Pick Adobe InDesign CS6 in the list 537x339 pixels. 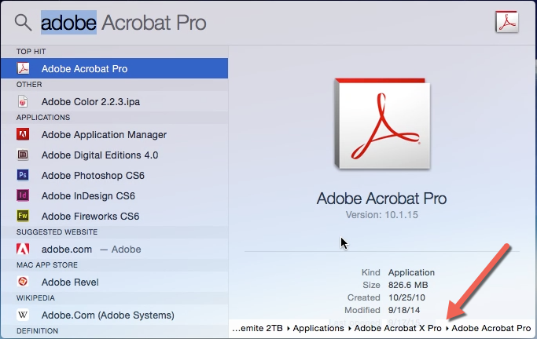click(x=114, y=196)
